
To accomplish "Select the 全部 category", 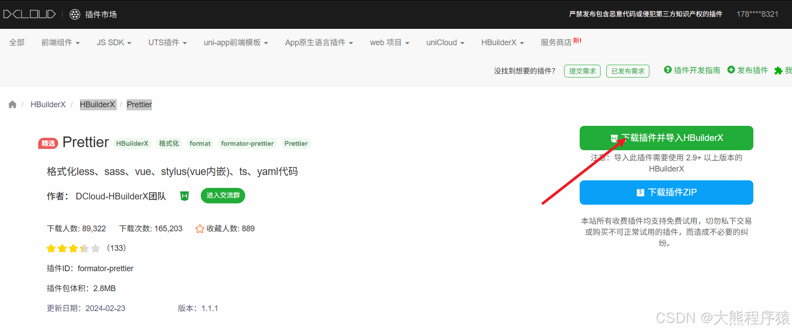I will (x=17, y=43).
